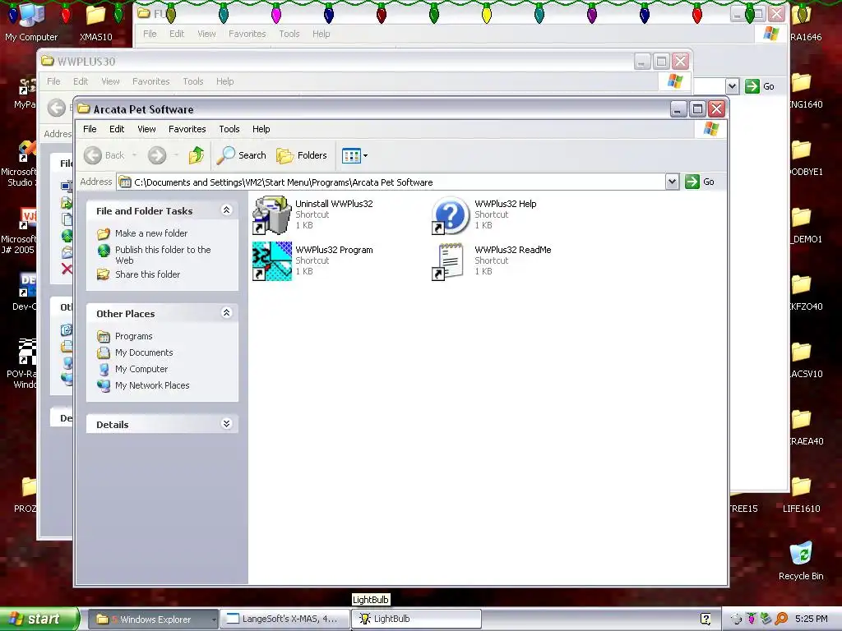Go up one folder level icon

[x=196, y=155]
